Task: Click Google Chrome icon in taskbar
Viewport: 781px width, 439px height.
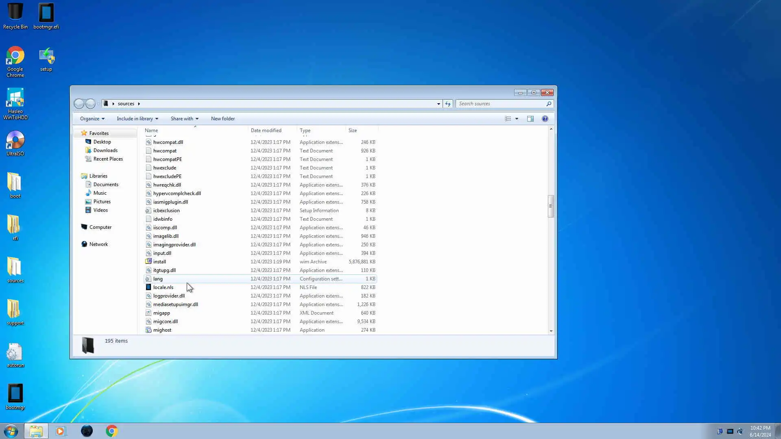Action: point(111,431)
